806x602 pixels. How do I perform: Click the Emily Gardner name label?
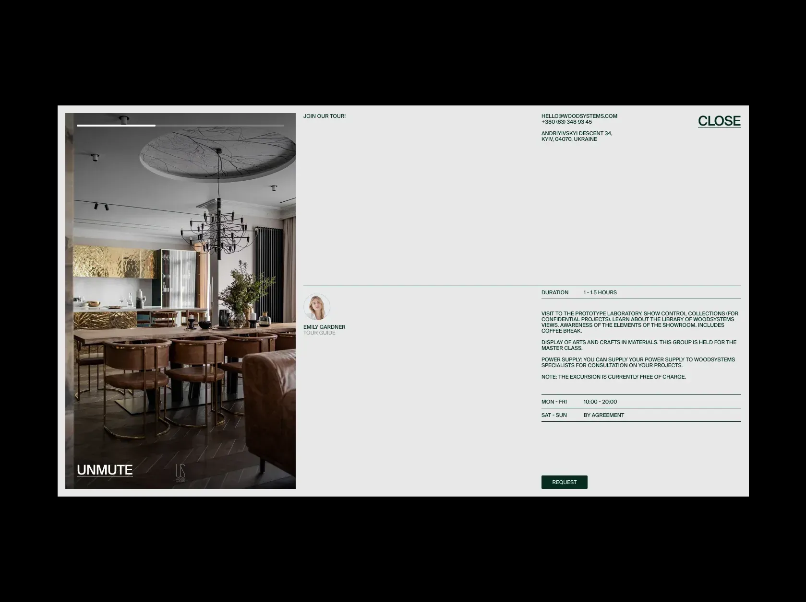(x=324, y=327)
